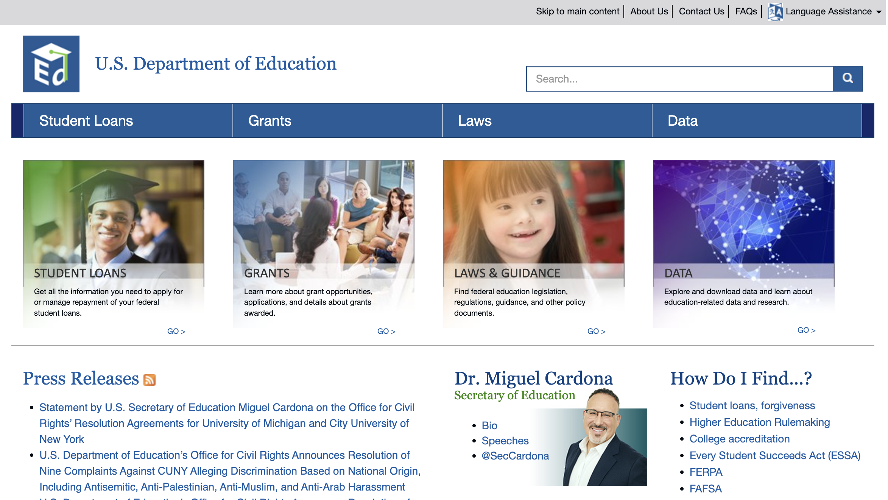Open the Student Loans navigation menu
This screenshot has height=500, width=888.
tap(86, 121)
